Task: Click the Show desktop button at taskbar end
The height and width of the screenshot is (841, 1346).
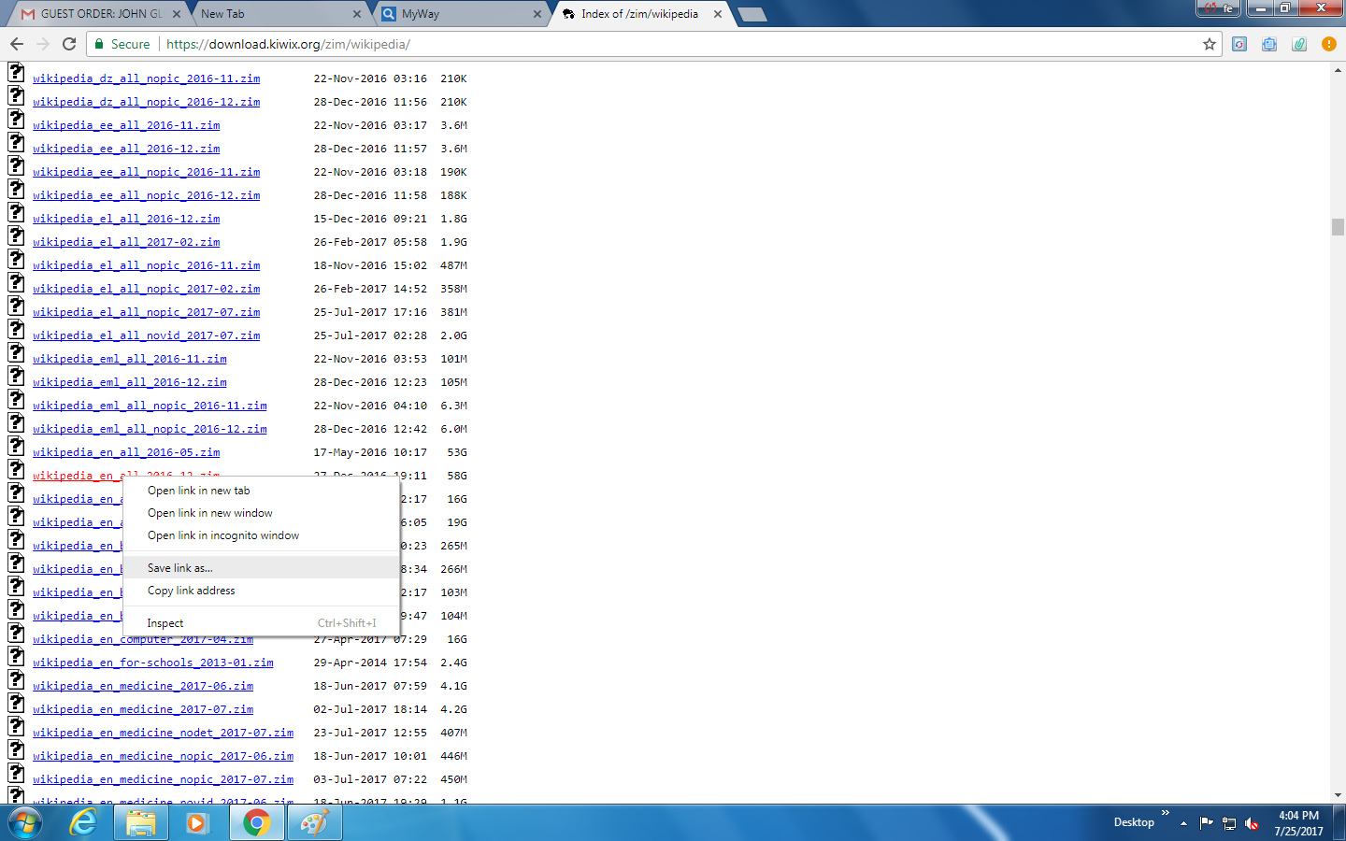Action: [x=1339, y=823]
